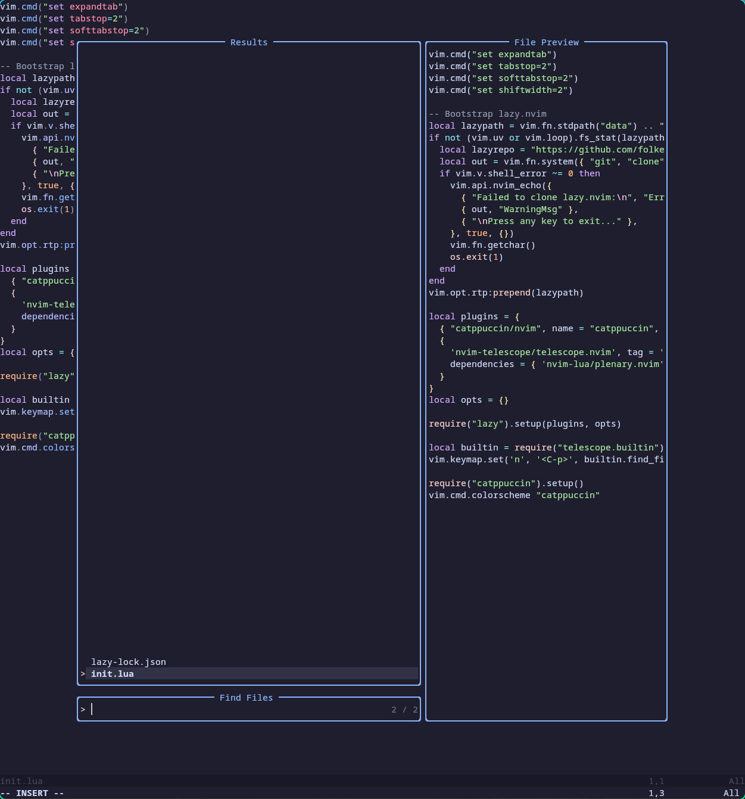Screen dimensions: 745x799
Task: Click '-- Bootstrap lazy.nvim' comment in preview
Action: point(488,114)
